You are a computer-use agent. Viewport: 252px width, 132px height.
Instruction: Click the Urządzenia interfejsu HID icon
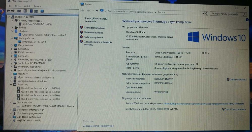[14, 110]
